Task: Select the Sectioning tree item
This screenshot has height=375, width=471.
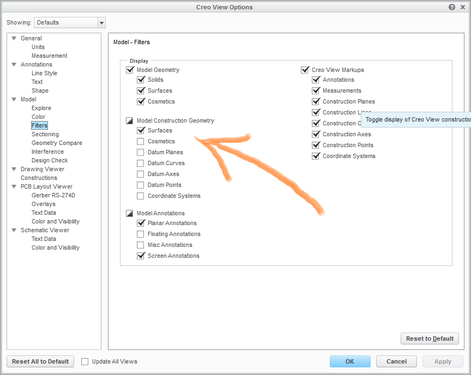Action: click(x=45, y=134)
